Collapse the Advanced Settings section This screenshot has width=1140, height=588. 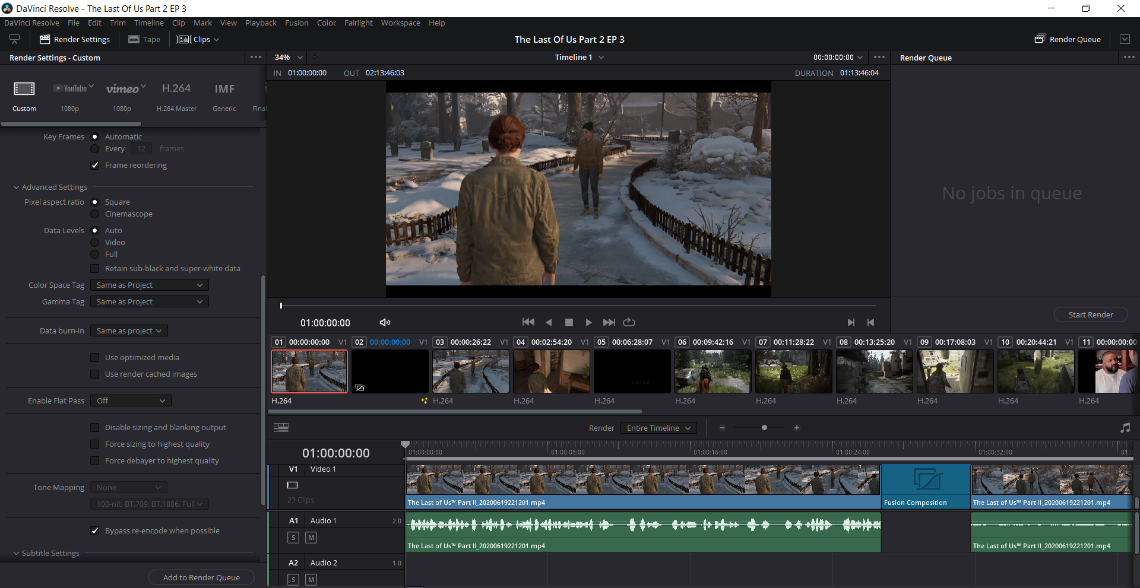(x=16, y=187)
